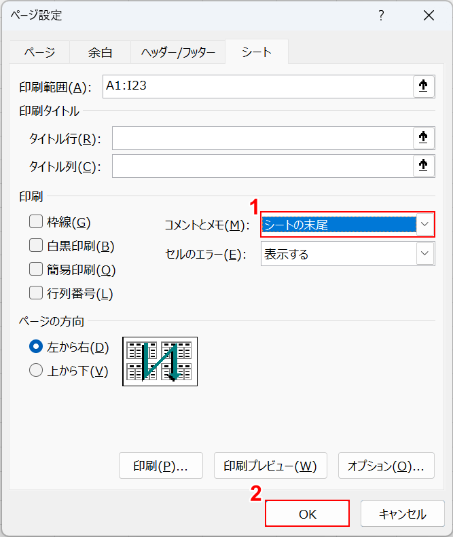This screenshot has height=537, width=453.
Task: Go to the ヘッダー/フッター tab
Action: 178,52
